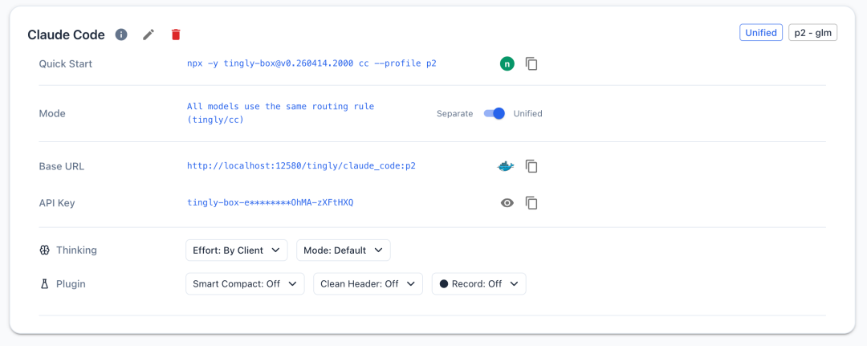Click the masked tingly-box API key text

(271, 203)
